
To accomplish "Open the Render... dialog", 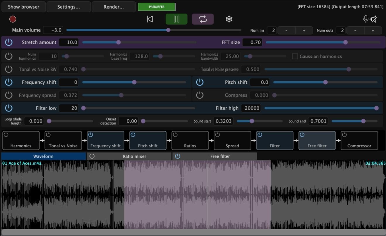I will 114,7.
